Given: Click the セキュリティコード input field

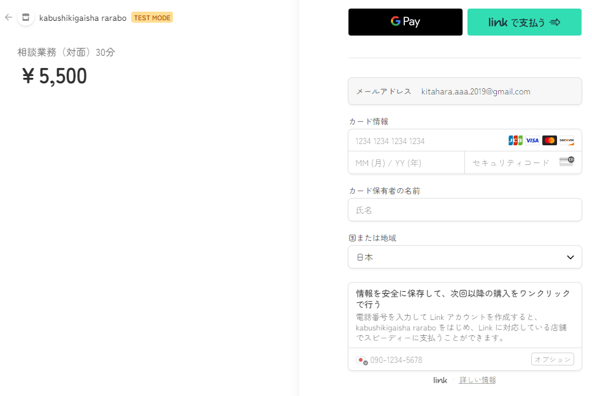Looking at the screenshot, I should pos(512,163).
